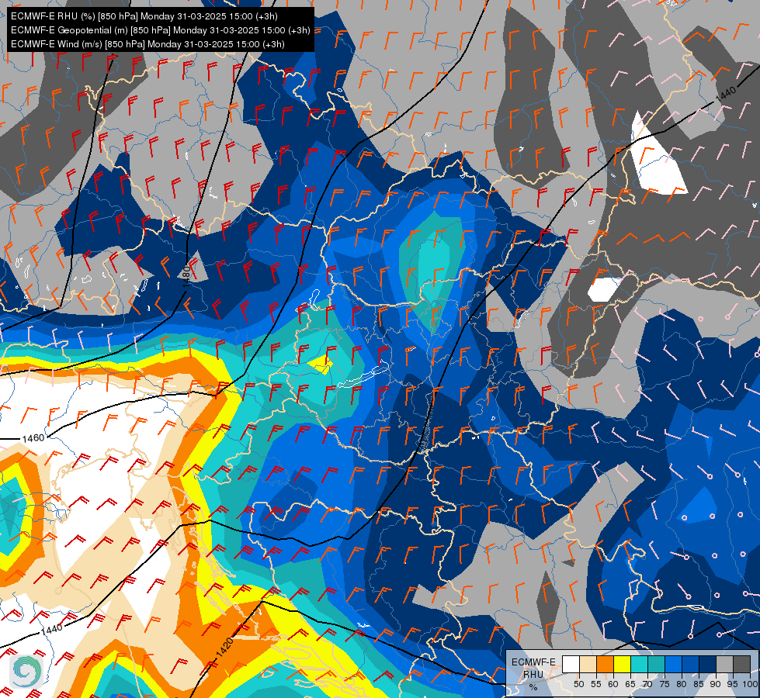760x698 pixels.
Task: Click the legend tick value 85
Action: tap(699, 685)
